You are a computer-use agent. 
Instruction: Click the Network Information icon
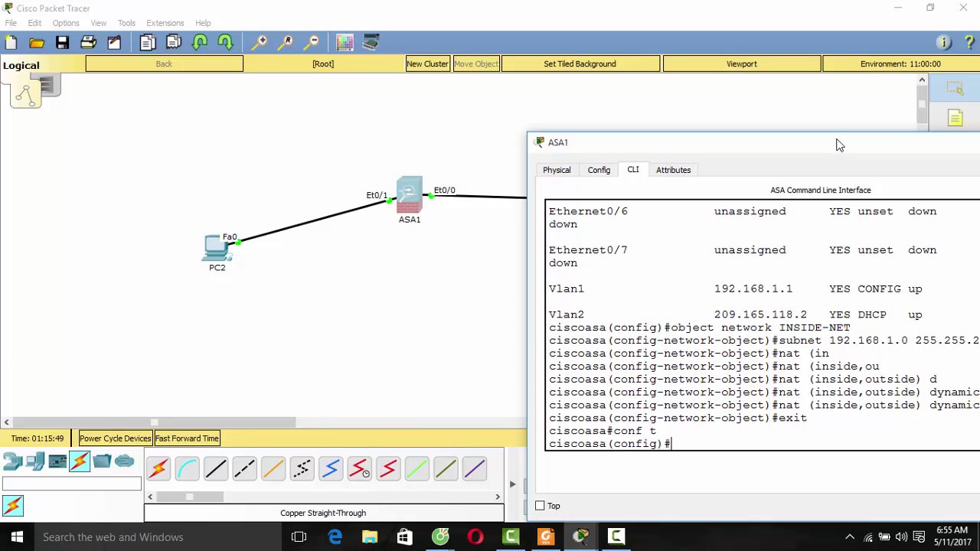(x=943, y=43)
